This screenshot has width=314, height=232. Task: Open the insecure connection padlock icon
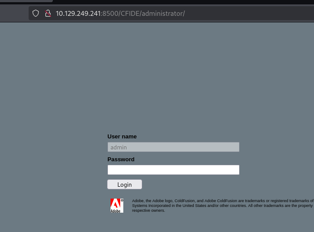[x=48, y=13]
